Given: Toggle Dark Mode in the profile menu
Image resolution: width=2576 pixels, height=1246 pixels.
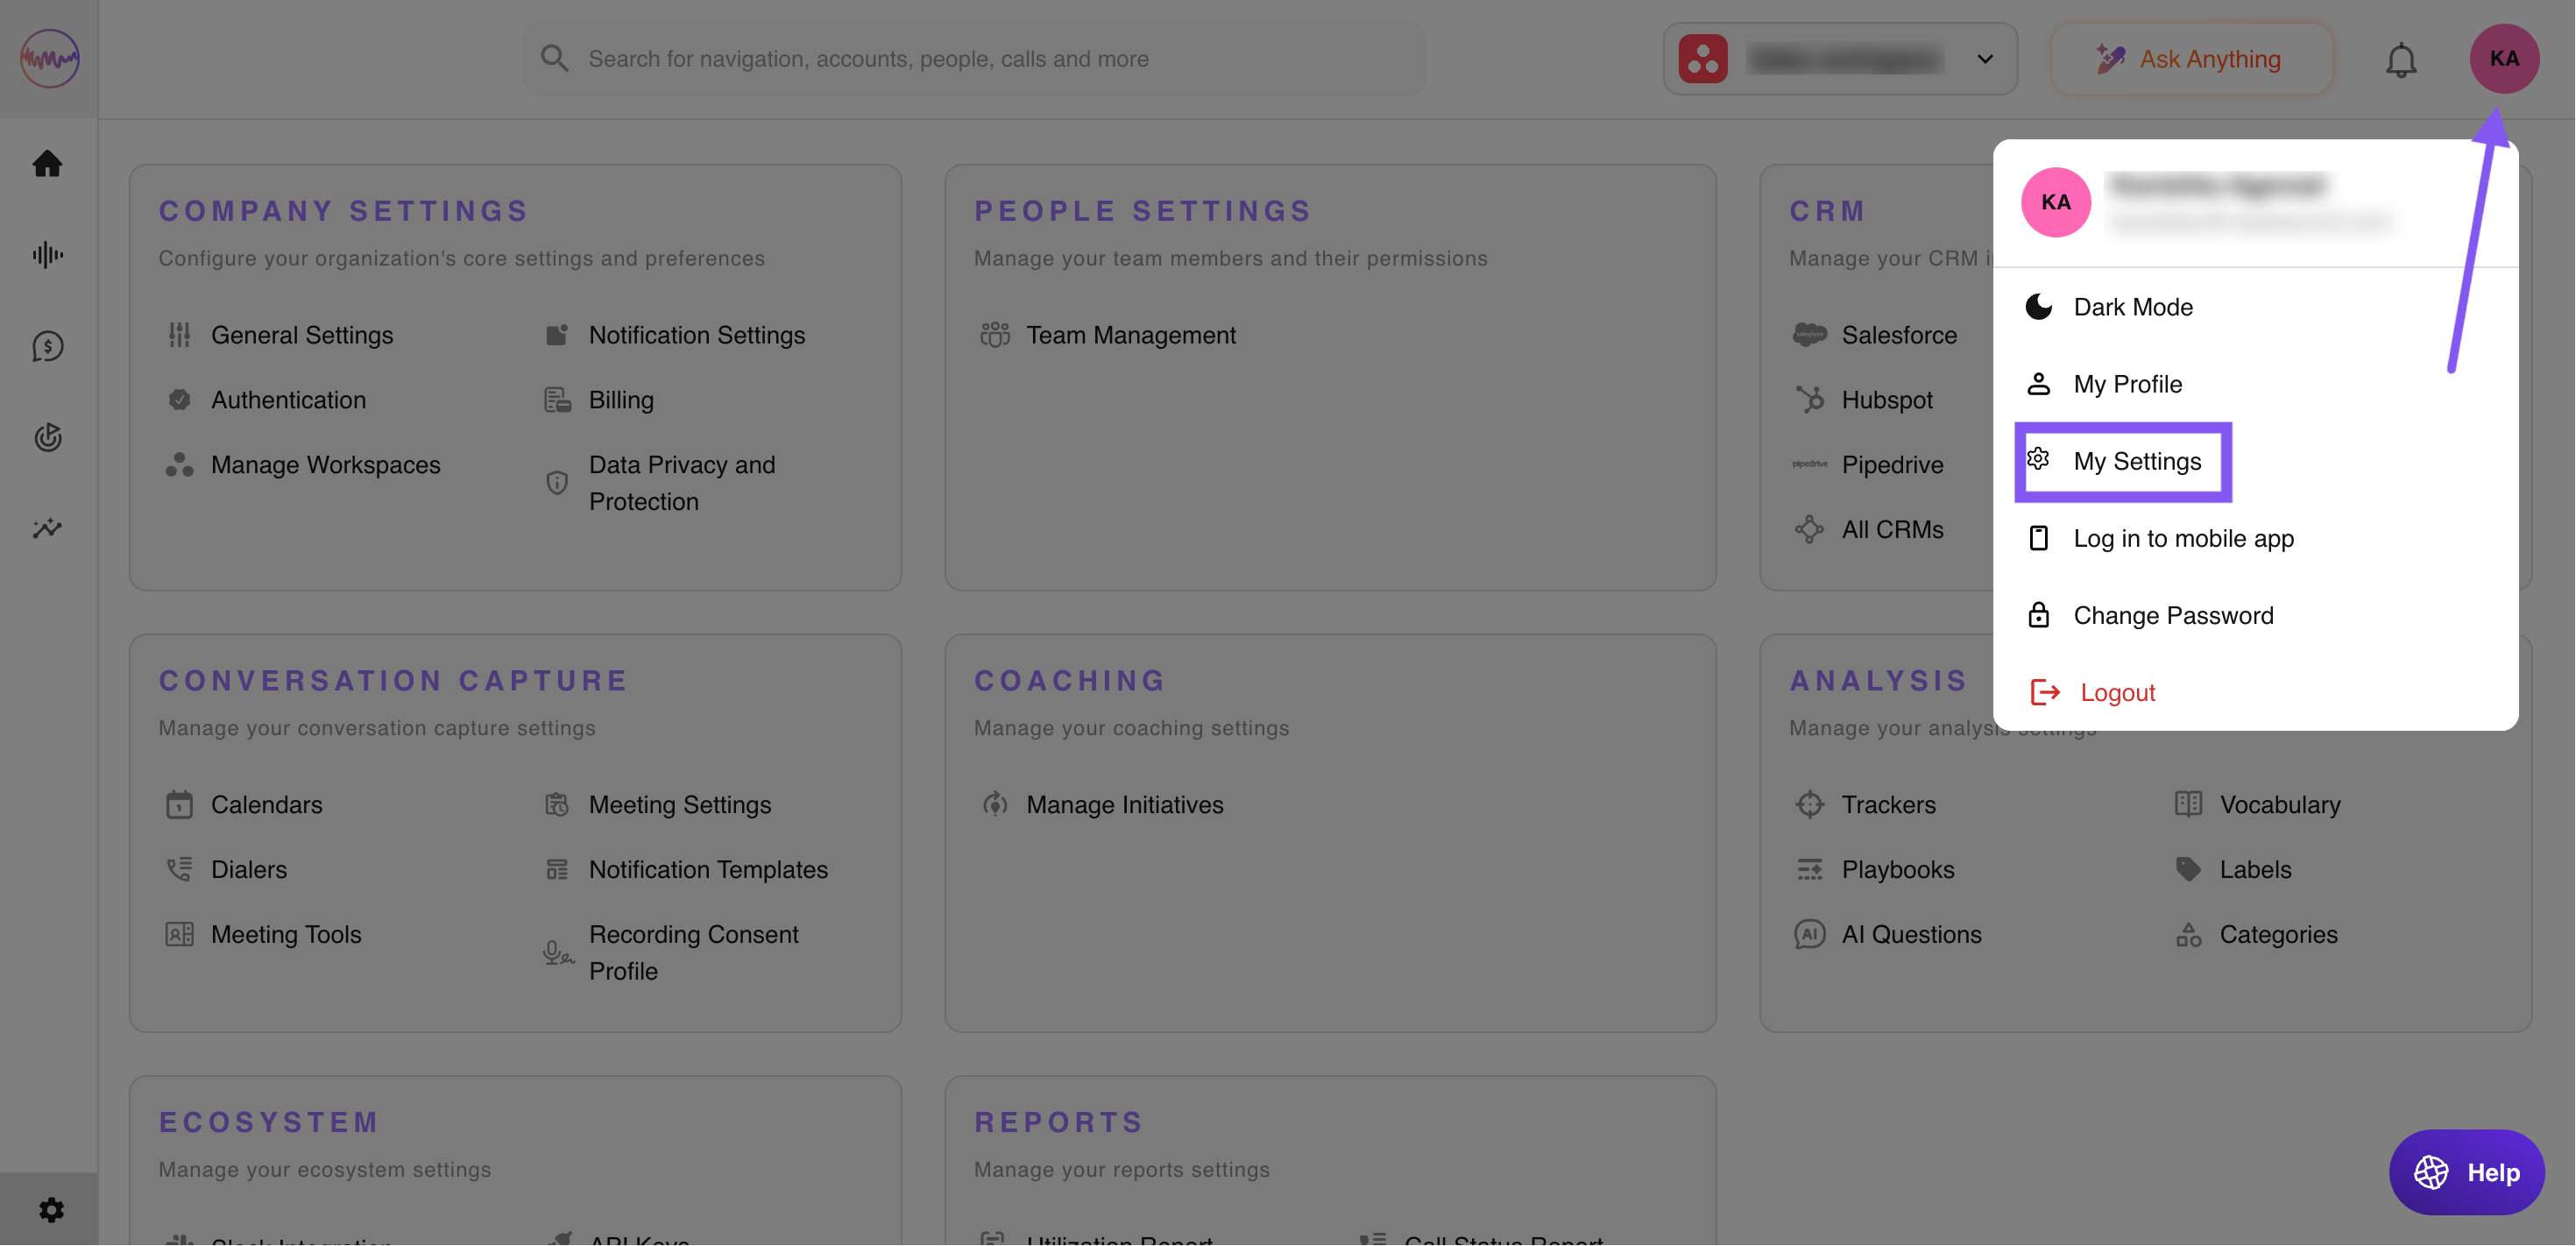Looking at the screenshot, I should [2132, 307].
